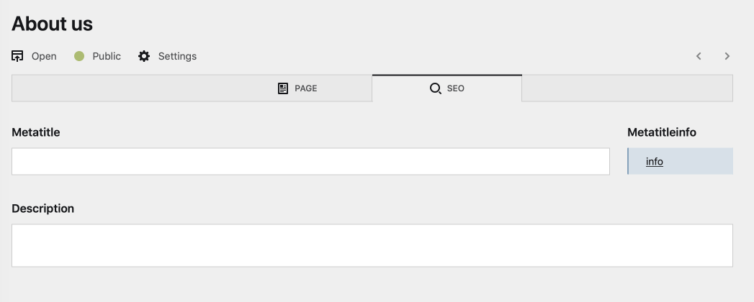Click the Description field label
The width and height of the screenshot is (754, 302).
pos(43,209)
